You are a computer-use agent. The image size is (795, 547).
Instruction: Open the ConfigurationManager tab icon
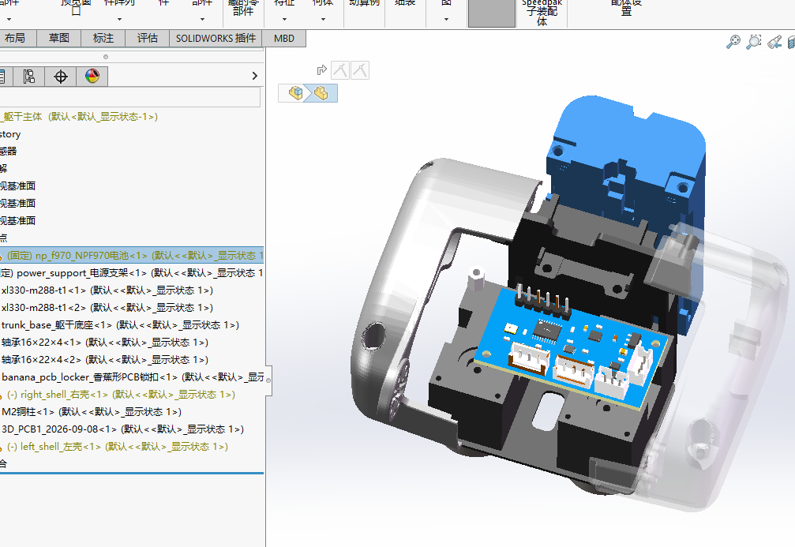(x=28, y=76)
